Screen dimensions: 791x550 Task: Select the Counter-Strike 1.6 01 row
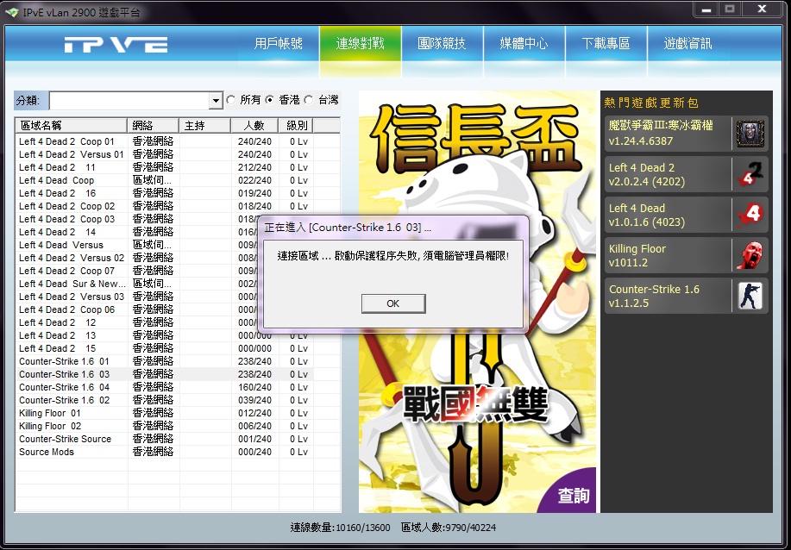(165, 361)
